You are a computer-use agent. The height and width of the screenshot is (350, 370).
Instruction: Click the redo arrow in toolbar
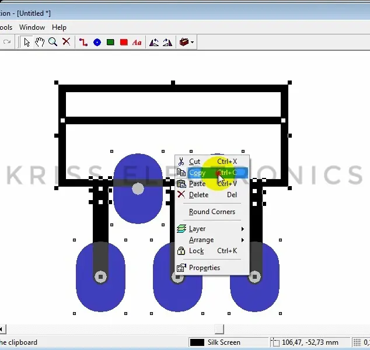[x=7, y=42]
